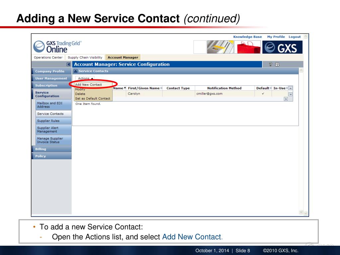Click the users icon beside help
Screen dimensions: 340x255
pyautogui.click(x=277, y=64)
